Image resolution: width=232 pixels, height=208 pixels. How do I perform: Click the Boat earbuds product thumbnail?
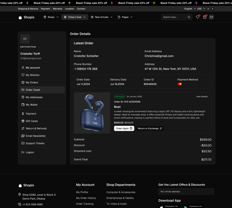[x=92, y=113]
